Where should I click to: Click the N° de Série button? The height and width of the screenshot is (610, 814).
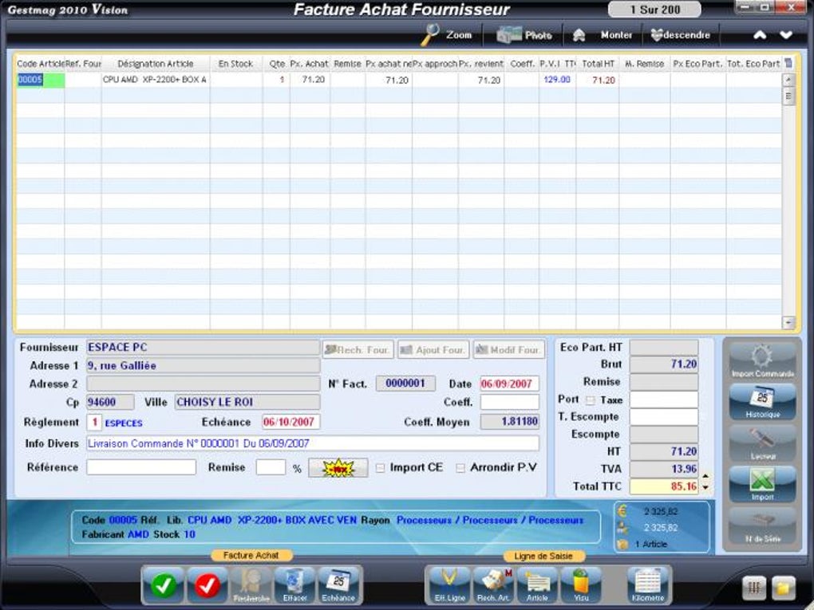(x=762, y=526)
